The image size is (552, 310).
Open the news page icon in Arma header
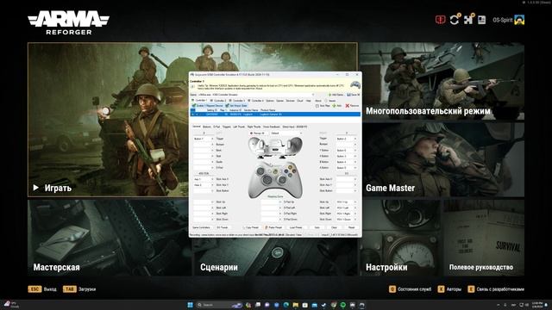click(481, 20)
